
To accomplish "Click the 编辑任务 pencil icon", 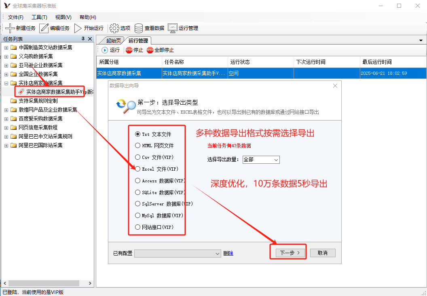I will point(44,28).
